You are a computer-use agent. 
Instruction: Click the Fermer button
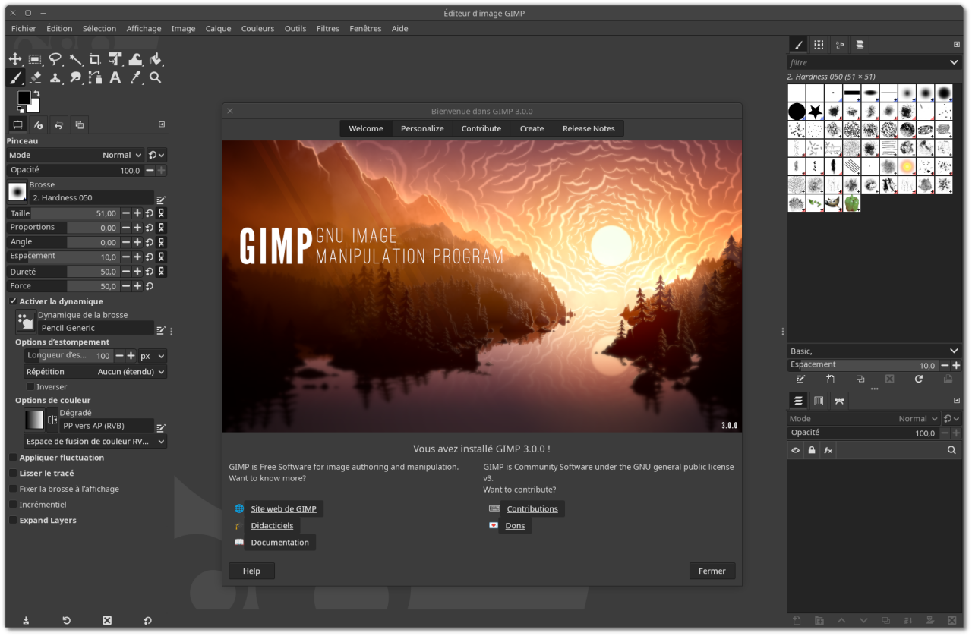[712, 571]
